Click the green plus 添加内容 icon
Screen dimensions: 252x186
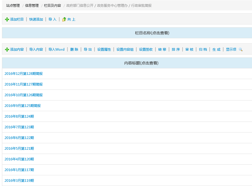pos(7,50)
